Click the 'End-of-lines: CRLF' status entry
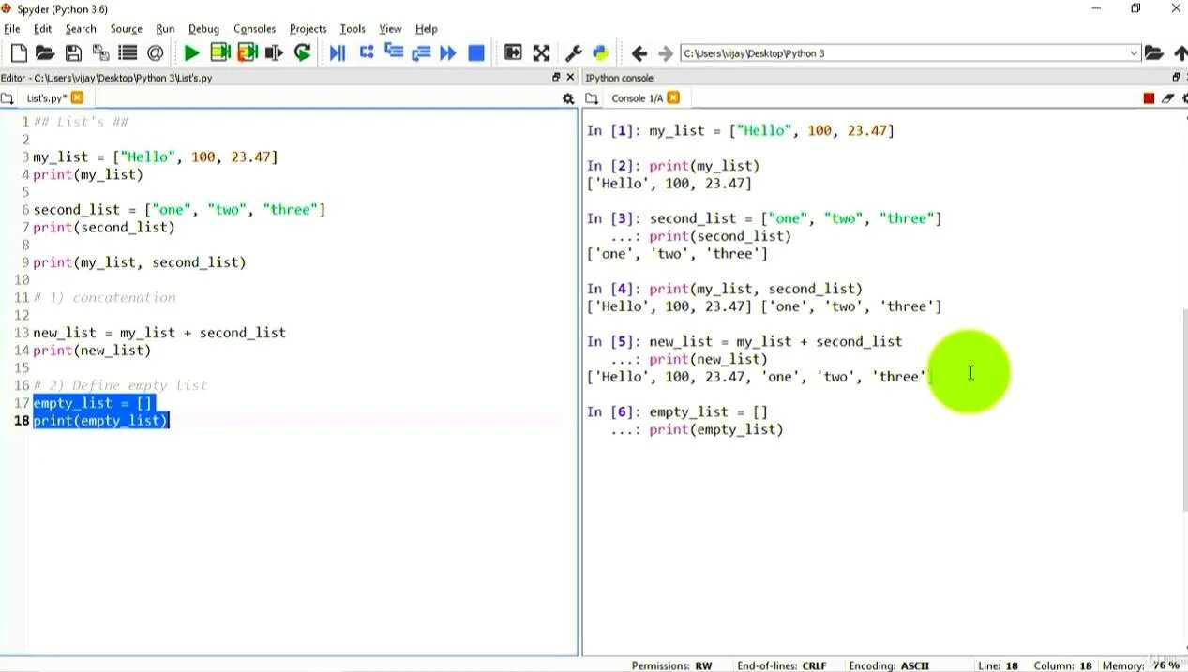 tap(782, 665)
